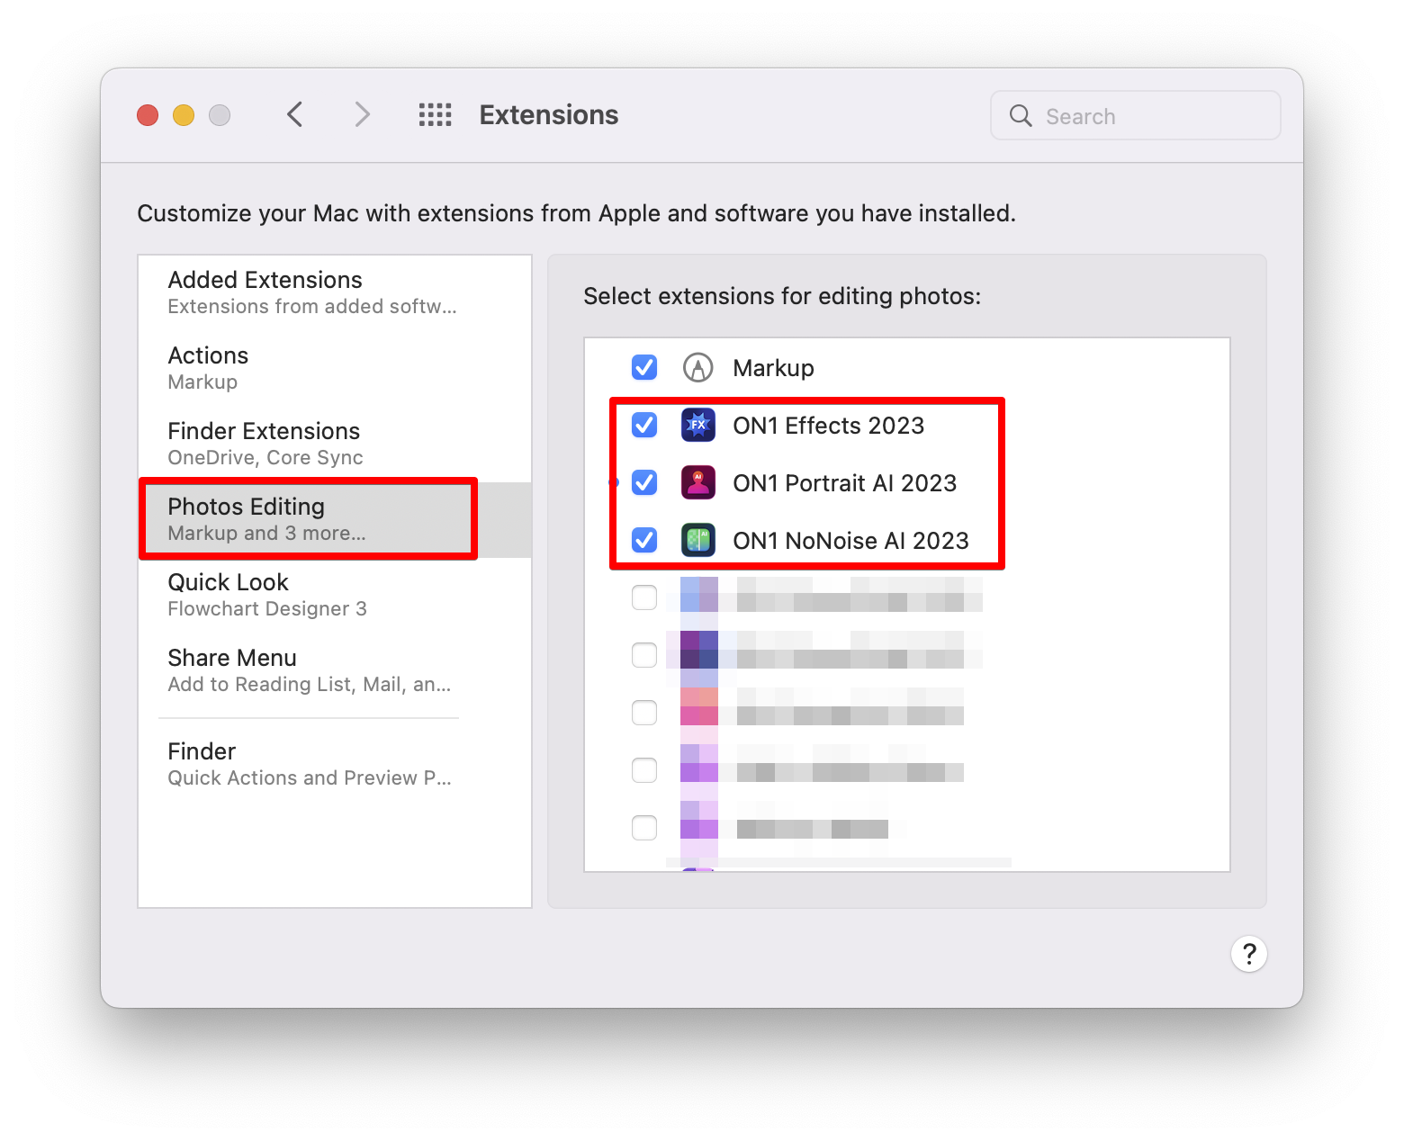1404x1141 pixels.
Task: Uncheck the Markup extension checkbox
Action: (644, 368)
